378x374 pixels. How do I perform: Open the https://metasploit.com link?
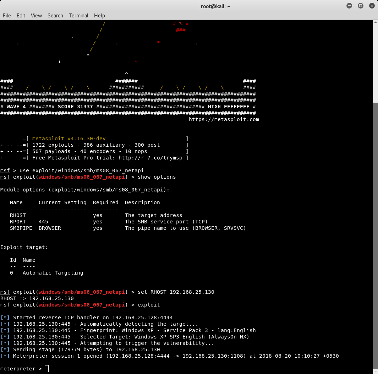[224, 119]
